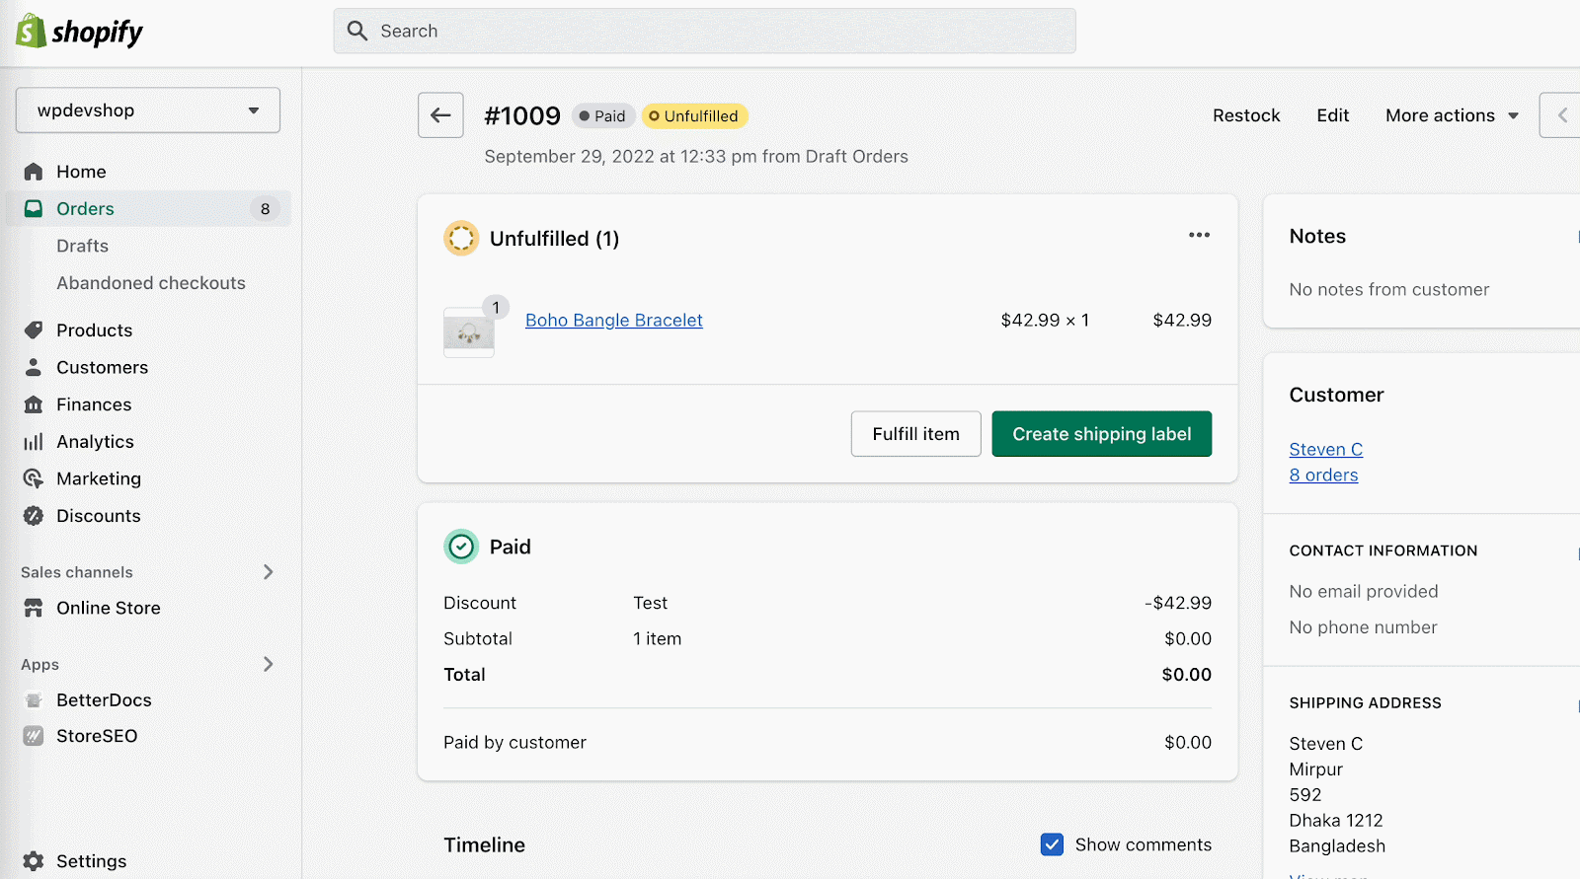The height and width of the screenshot is (879, 1580).
Task: Click the Customers person icon
Action: [x=34, y=367]
